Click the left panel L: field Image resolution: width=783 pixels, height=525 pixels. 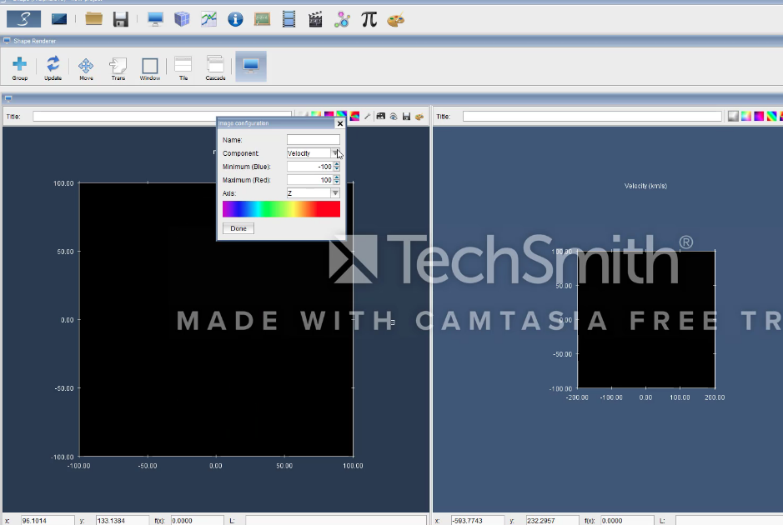point(335,521)
